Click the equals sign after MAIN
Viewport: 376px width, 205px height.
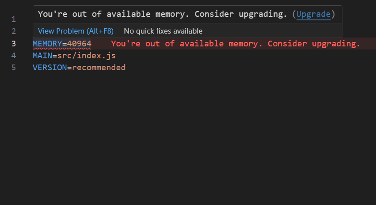(55, 56)
